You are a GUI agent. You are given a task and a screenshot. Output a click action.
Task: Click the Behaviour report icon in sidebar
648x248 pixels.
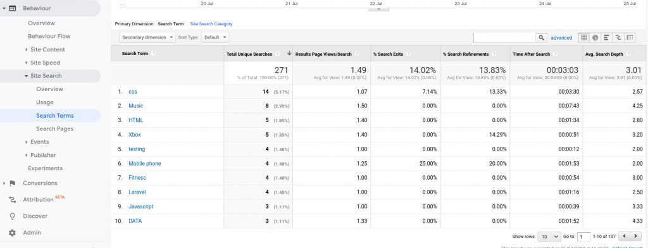tap(13, 8)
